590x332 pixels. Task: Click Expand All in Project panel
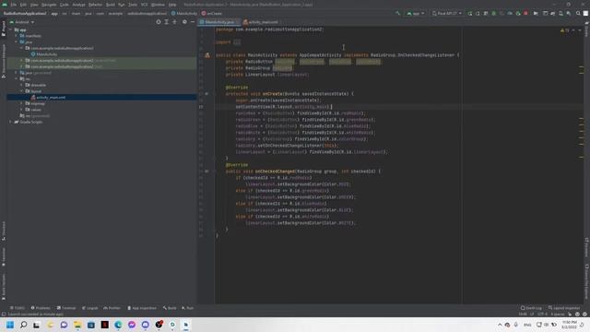[166, 22]
